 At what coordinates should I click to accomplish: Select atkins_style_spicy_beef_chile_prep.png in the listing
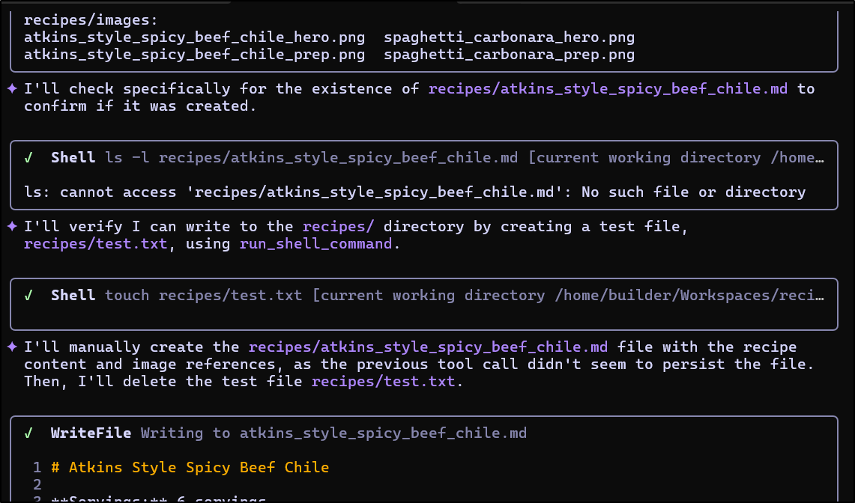pyautogui.click(x=194, y=55)
